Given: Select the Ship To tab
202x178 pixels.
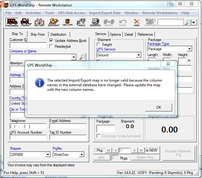Looking at the screenshot, I should tap(17, 34).
